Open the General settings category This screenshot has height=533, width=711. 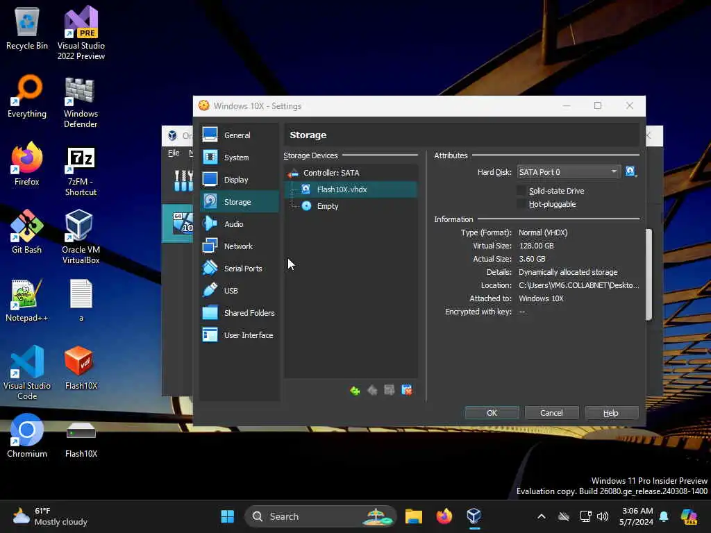(x=240, y=135)
